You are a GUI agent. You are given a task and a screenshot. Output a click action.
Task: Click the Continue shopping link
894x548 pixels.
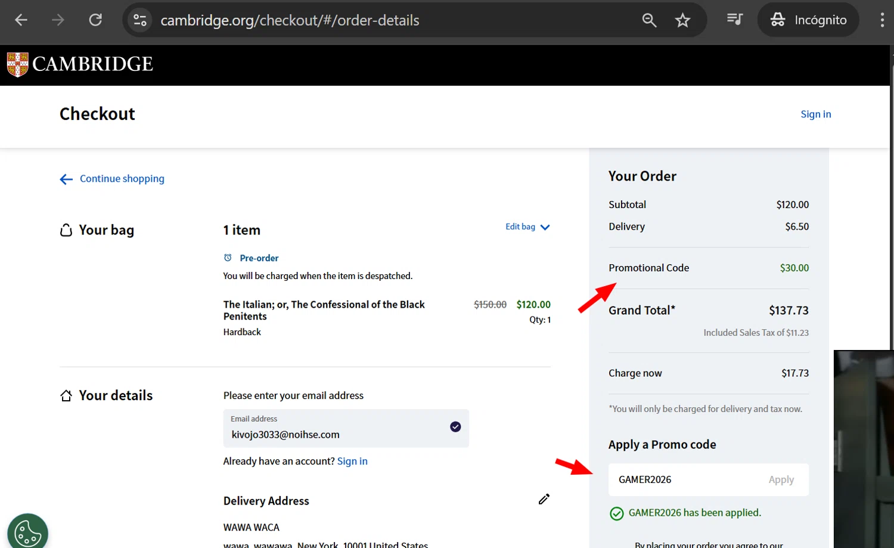[122, 179]
